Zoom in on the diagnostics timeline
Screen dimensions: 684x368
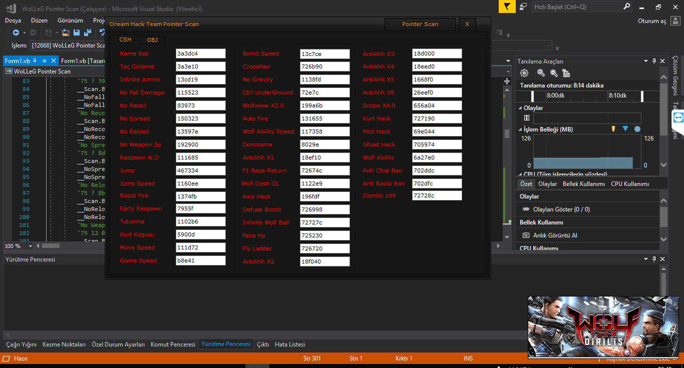click(x=541, y=73)
